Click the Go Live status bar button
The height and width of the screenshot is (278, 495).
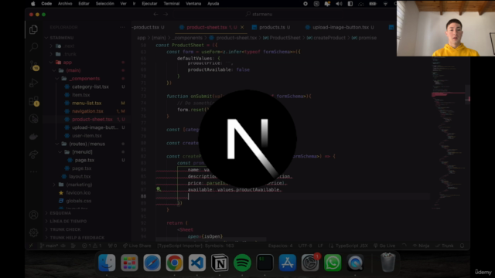point(384,246)
